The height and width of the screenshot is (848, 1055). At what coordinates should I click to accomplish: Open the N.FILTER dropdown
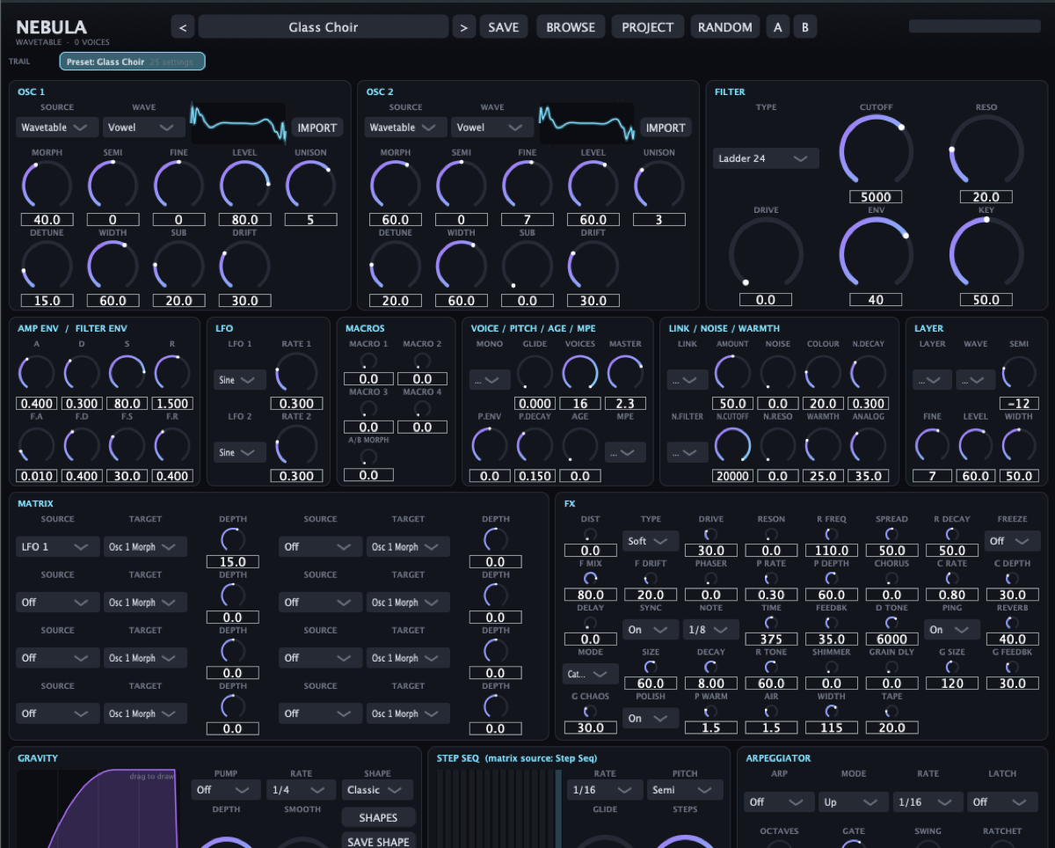click(688, 452)
